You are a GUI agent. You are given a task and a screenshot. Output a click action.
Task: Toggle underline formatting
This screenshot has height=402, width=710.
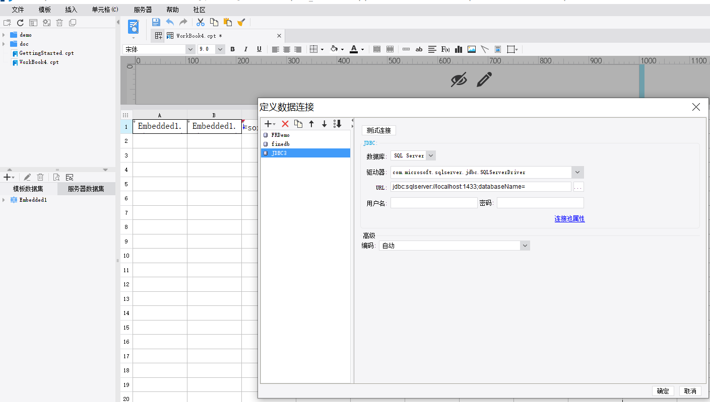click(x=259, y=49)
